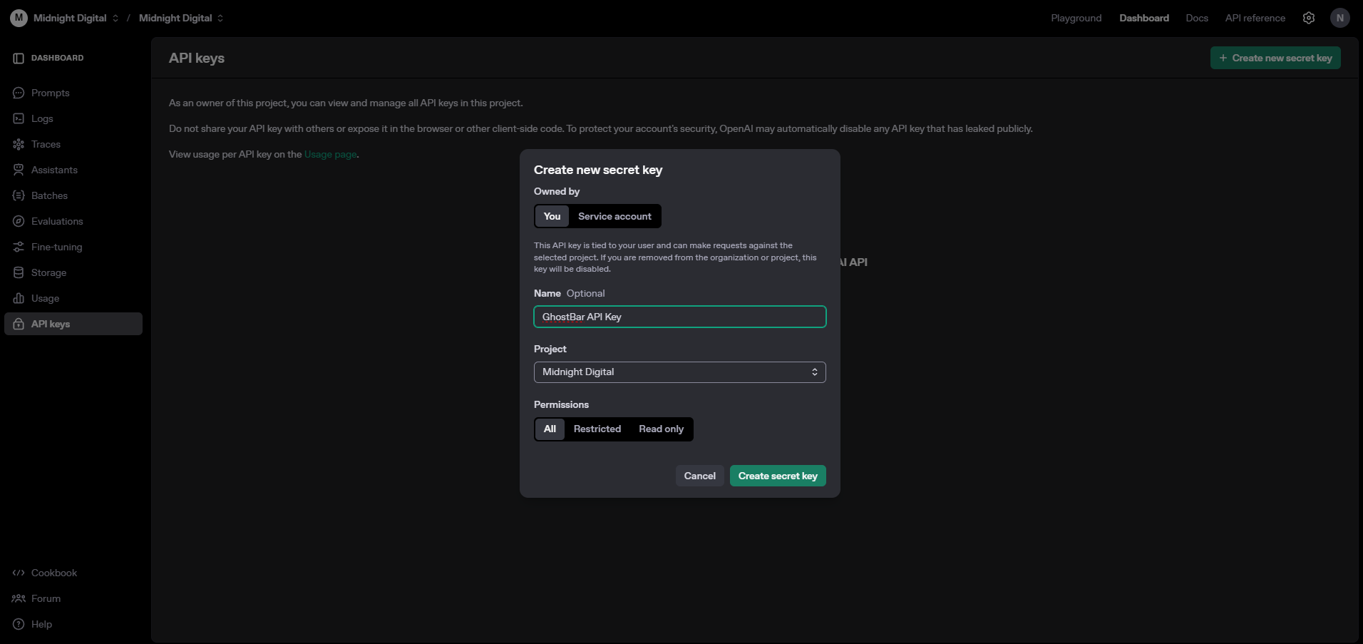Click Create secret key
The width and height of the screenshot is (1363, 644).
(778, 476)
